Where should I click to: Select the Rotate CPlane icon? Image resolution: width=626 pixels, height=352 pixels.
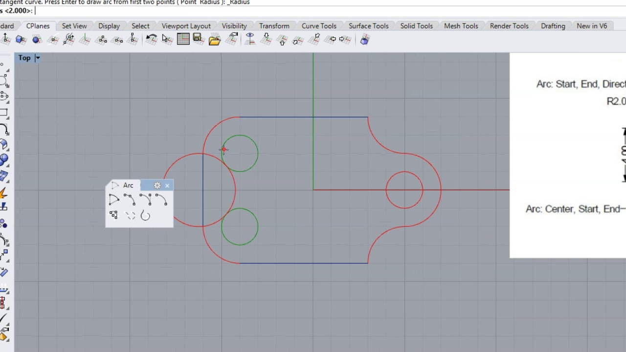[69, 40]
